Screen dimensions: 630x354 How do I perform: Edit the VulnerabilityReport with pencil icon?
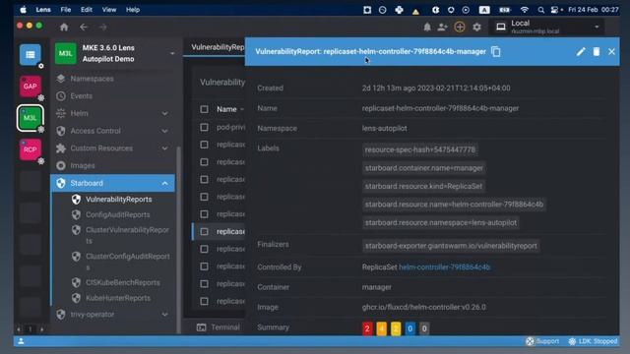point(581,51)
